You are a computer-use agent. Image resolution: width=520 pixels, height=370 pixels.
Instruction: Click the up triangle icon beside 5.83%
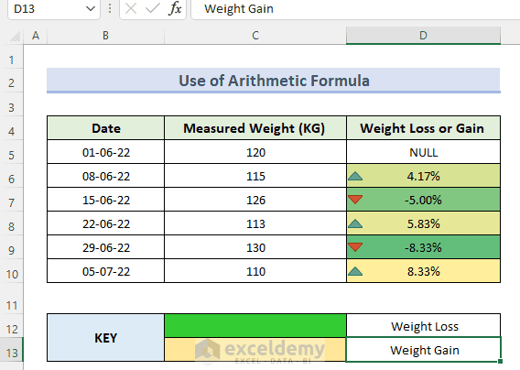(355, 223)
